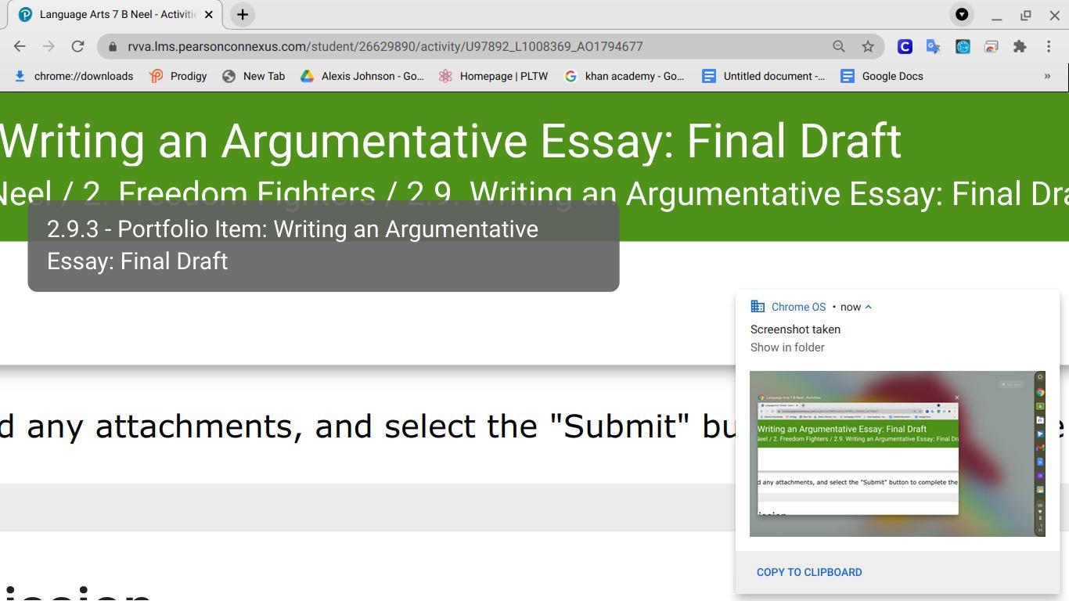Open the Google Translate extension
The height and width of the screenshot is (601, 1069).
click(933, 46)
